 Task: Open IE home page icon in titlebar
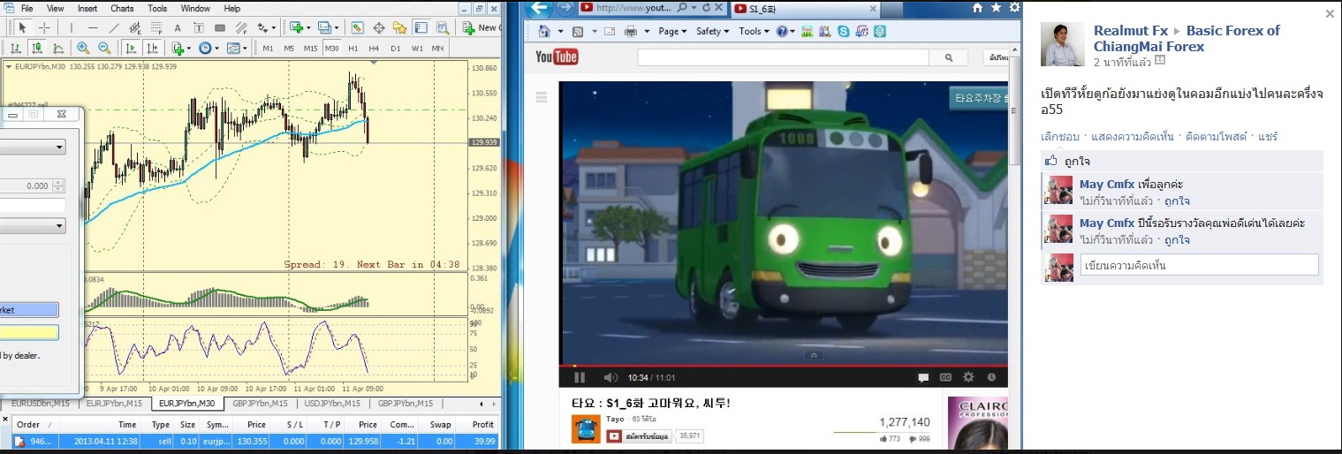977,8
